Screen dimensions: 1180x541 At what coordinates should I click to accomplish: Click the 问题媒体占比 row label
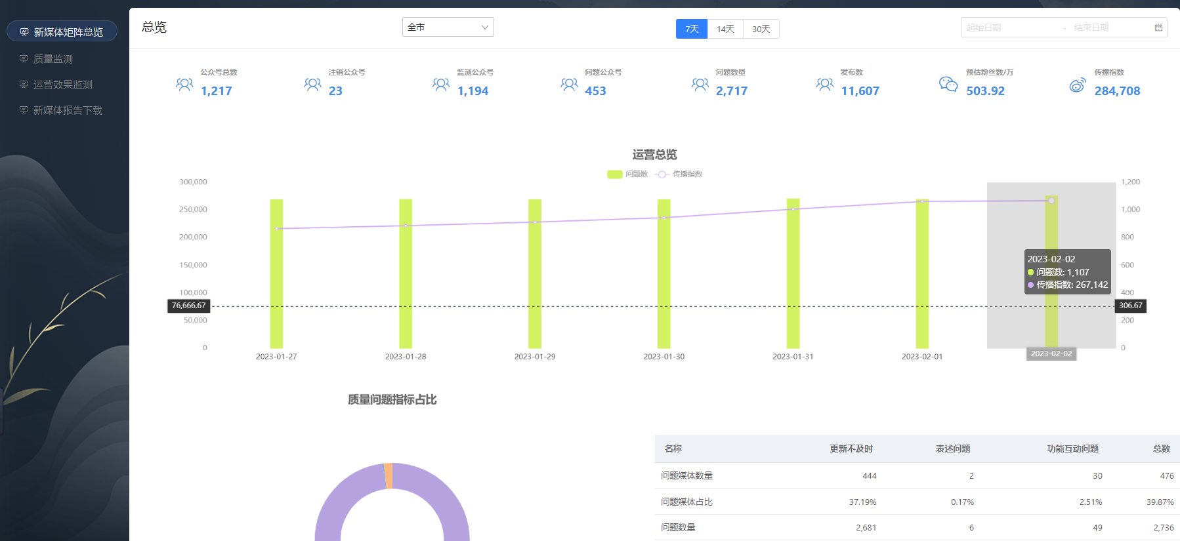point(686,502)
